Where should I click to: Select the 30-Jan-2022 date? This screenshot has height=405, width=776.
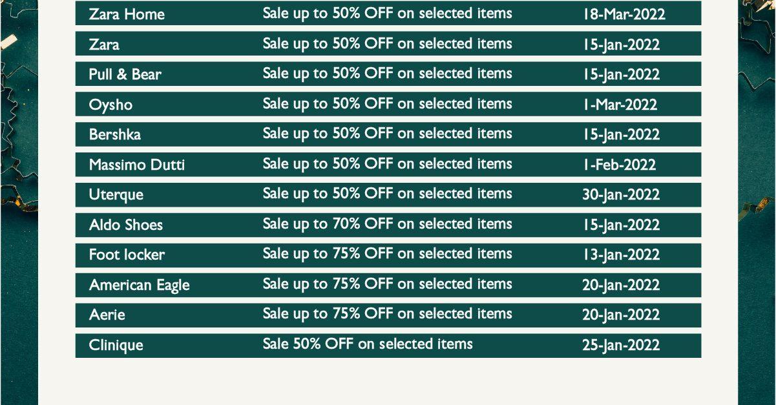(x=621, y=194)
